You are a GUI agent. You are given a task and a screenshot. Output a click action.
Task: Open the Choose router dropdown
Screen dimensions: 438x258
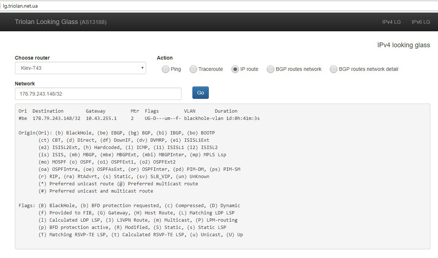point(80,68)
